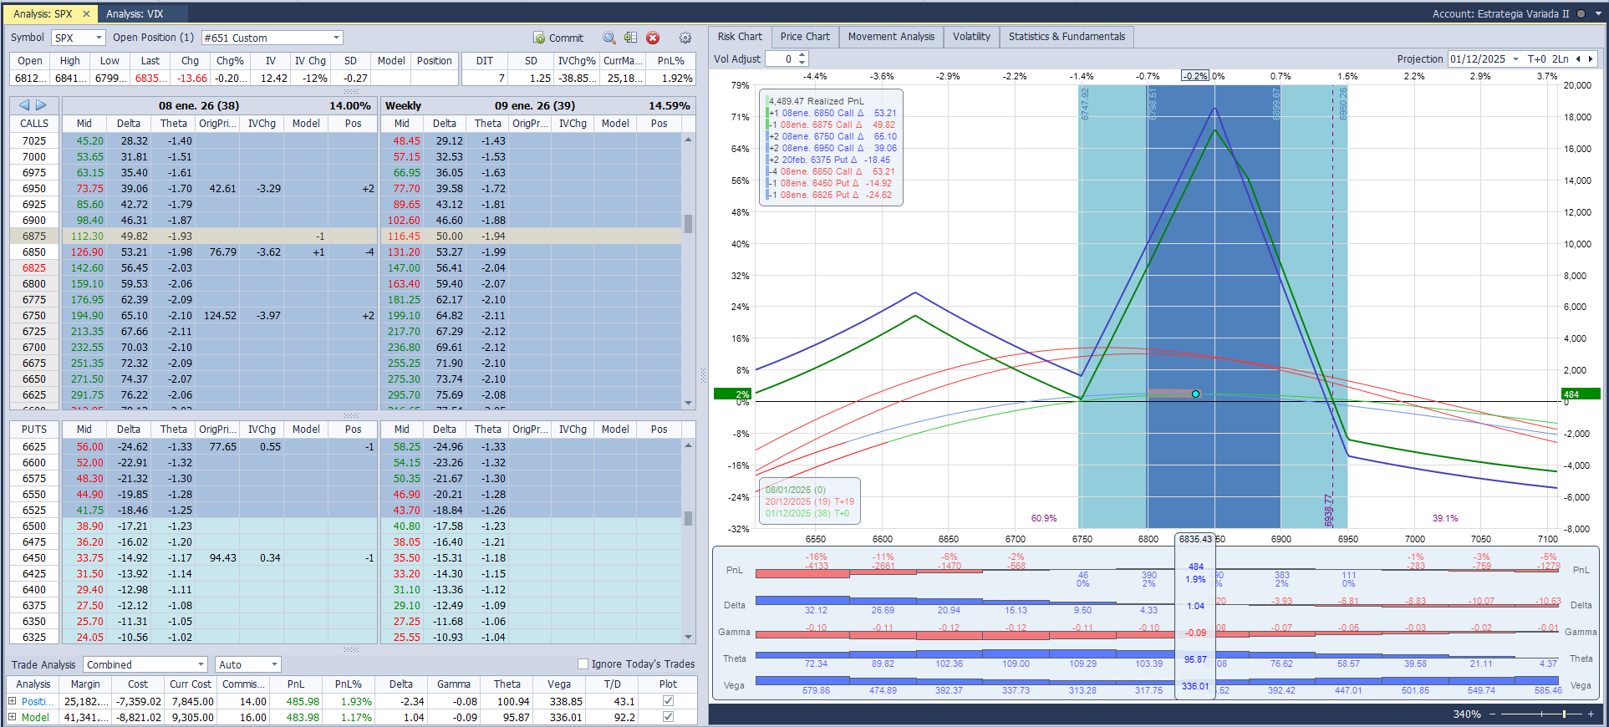Uncheck Plot for the Model row

point(668,717)
